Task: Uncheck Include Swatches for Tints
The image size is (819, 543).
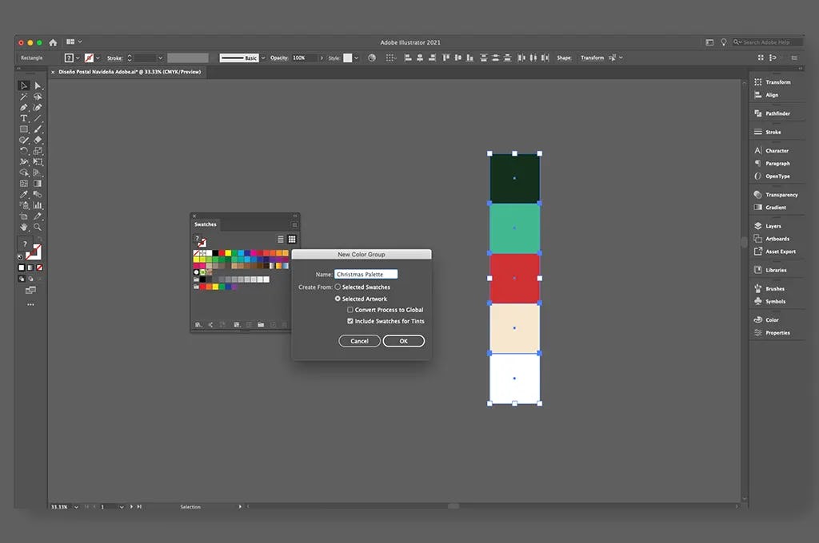Action: tap(350, 321)
